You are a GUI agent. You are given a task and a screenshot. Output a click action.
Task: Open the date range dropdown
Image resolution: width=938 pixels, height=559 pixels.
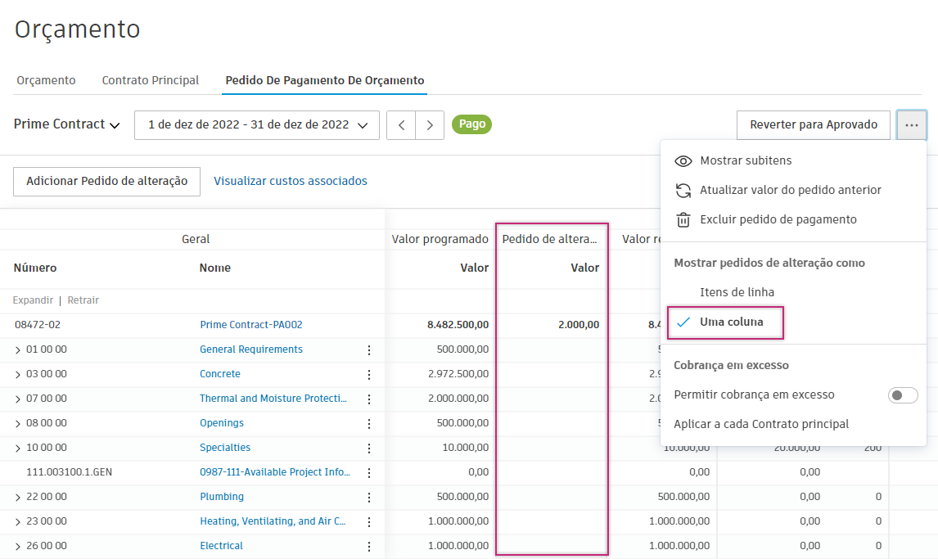[257, 125]
